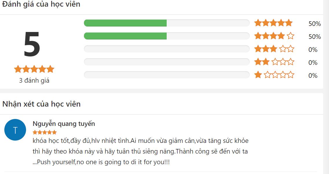This screenshot has height=174, width=329.
Task: Click the five-star icons under Nguyễn quang tuyến
Action: point(45,132)
